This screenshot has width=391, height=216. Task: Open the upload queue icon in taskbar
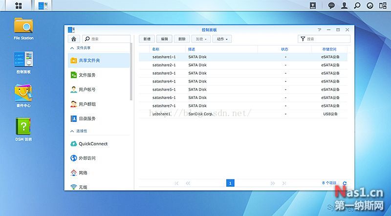click(313, 6)
